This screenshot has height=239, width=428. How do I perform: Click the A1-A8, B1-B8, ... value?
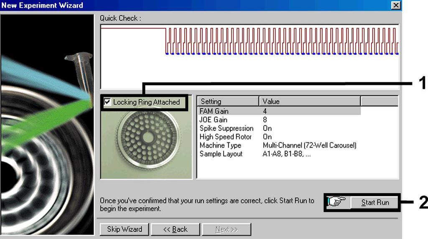point(286,154)
